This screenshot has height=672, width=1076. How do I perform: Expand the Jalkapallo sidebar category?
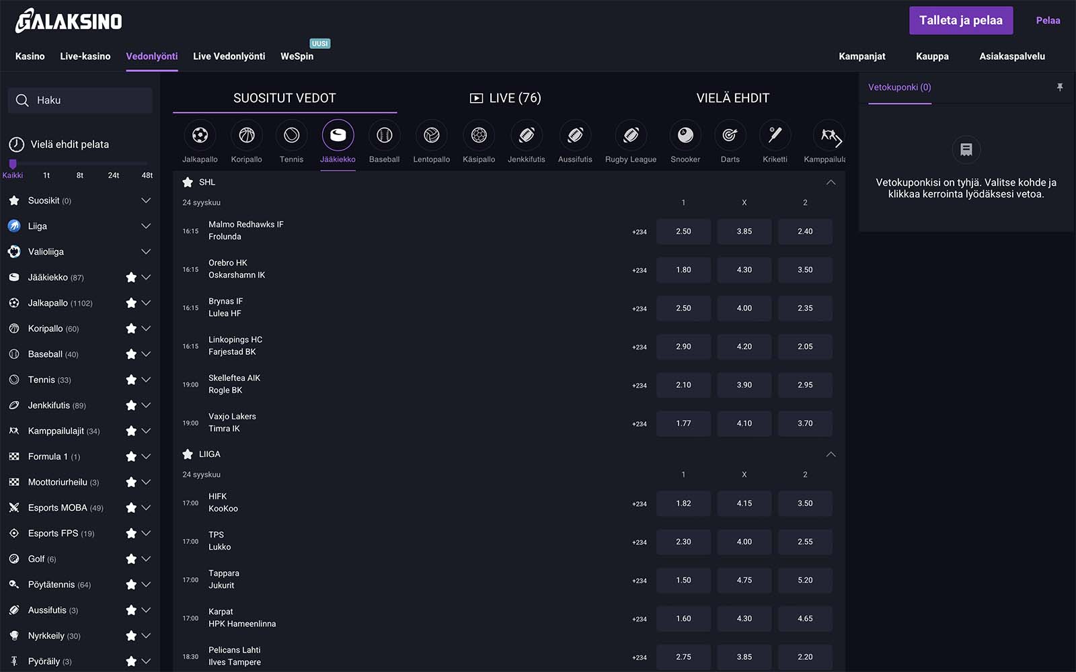(x=146, y=303)
